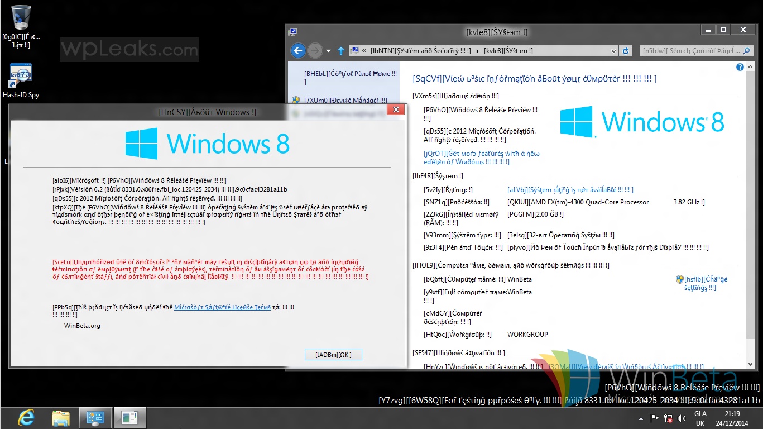Click WinBeta.org text in About dialog
The height and width of the screenshot is (429, 763).
[82, 326]
